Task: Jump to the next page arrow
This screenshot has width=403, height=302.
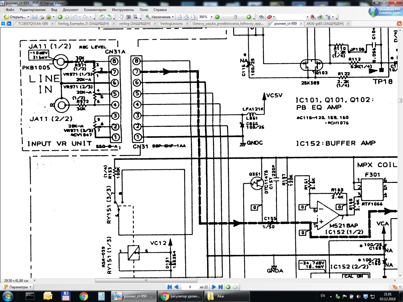Action: click(x=214, y=287)
